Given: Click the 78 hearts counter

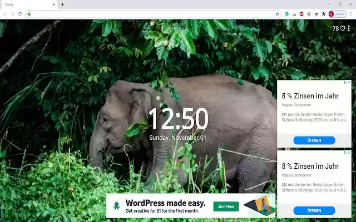Looking at the screenshot, I should [x=335, y=28].
